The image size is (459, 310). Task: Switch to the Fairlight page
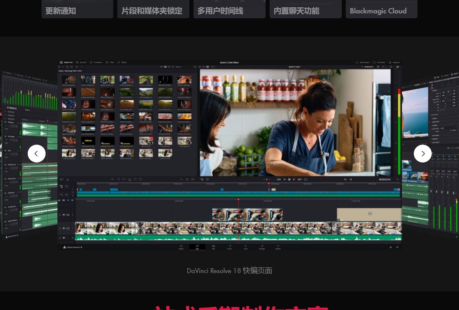tap(262, 247)
